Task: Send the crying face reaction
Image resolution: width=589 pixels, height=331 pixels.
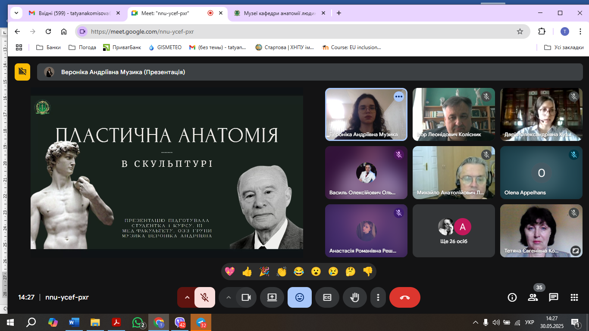Action: (333, 272)
